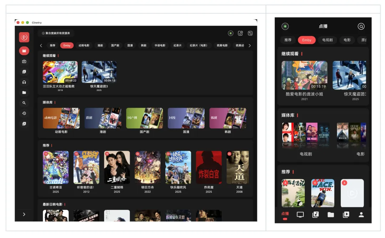Tap the TV screen icon in mobile bottom bar
This screenshot has height=238, width=385.
[x=300, y=215]
